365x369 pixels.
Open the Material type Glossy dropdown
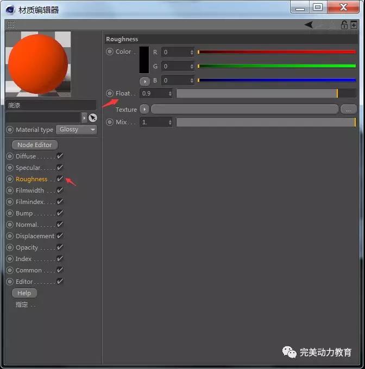[76, 130]
